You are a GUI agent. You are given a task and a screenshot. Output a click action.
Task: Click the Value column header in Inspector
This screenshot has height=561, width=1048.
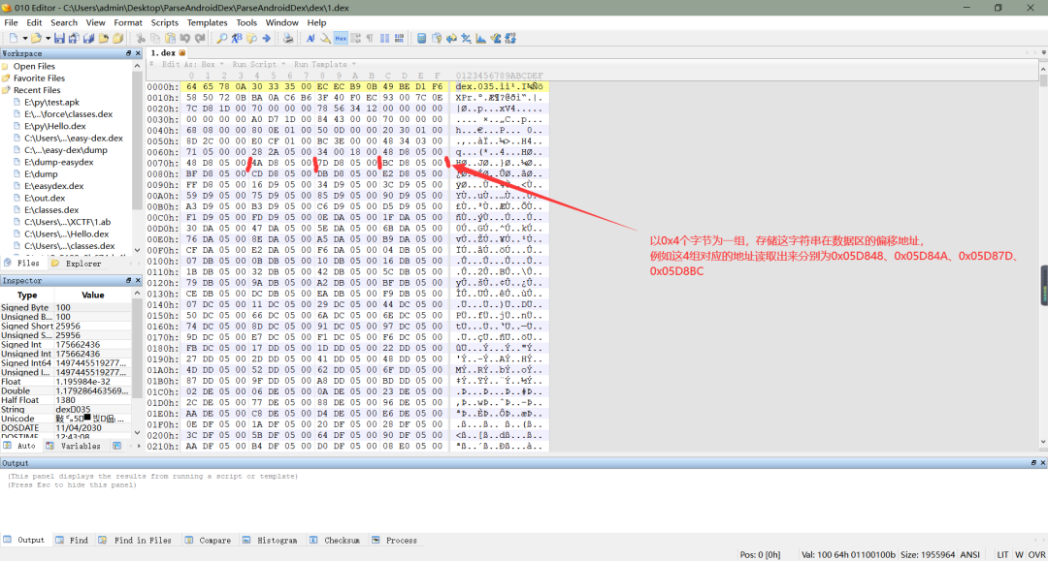pyautogui.click(x=93, y=295)
